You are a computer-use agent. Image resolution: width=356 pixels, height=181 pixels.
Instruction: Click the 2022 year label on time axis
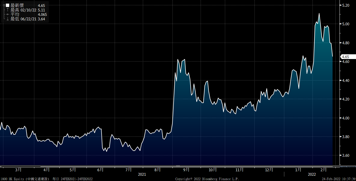[312, 174]
